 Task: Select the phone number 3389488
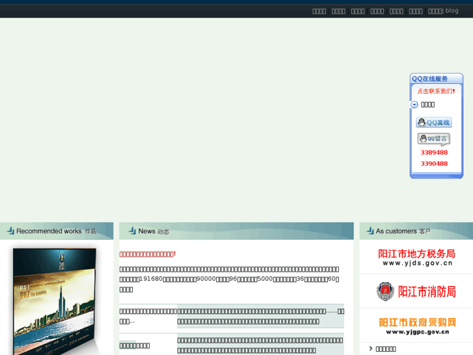tap(434, 152)
